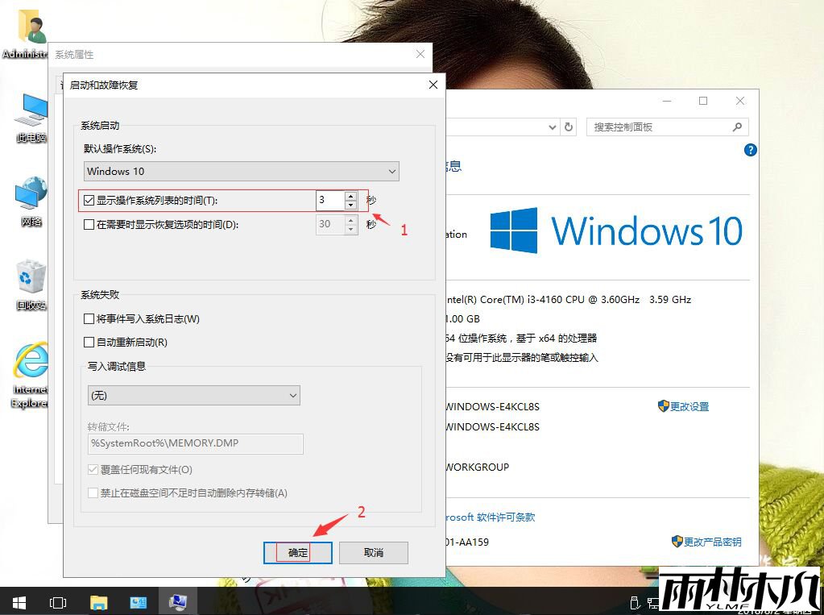Click the search magnifier in the Control Panel
The width and height of the screenshot is (824, 615).
click(737, 127)
